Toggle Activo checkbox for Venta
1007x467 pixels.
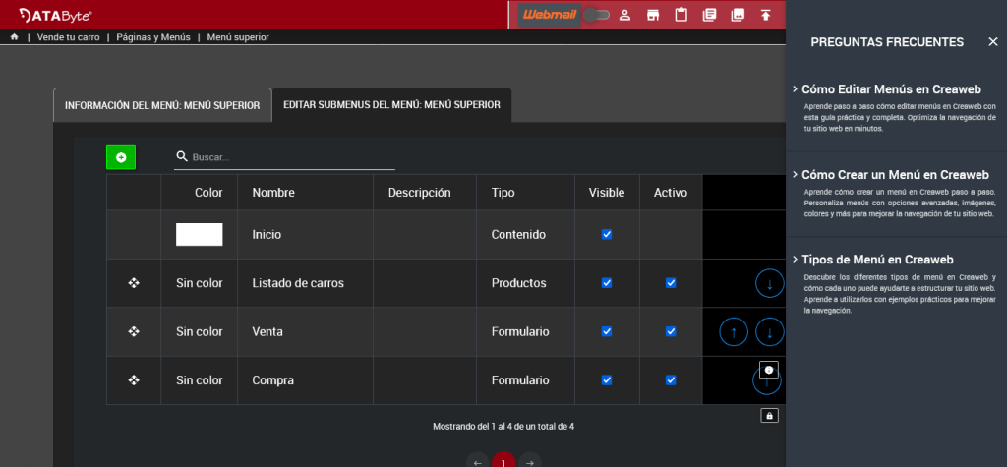671,332
